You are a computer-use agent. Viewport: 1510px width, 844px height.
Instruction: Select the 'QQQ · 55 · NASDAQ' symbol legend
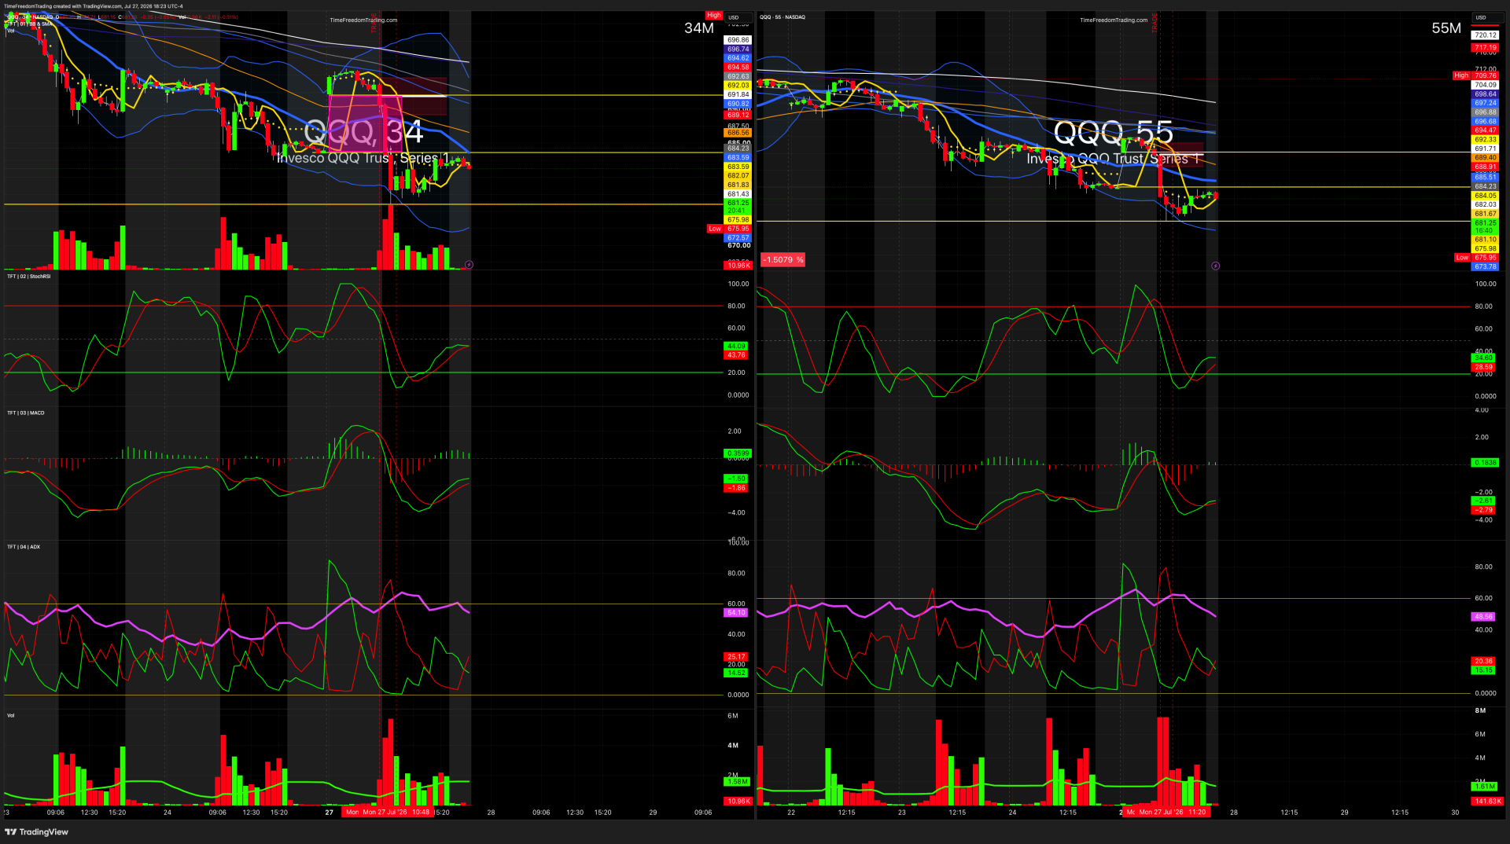783,17
